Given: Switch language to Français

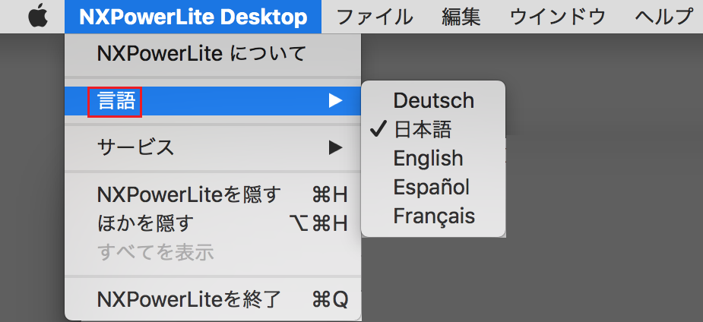Looking at the screenshot, I should (433, 216).
